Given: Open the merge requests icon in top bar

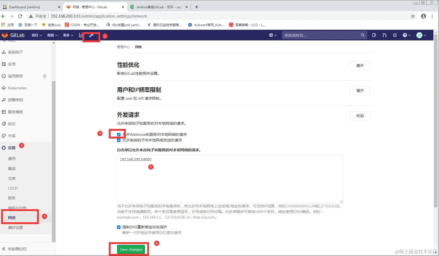Looking at the screenshot, I should [x=384, y=35].
